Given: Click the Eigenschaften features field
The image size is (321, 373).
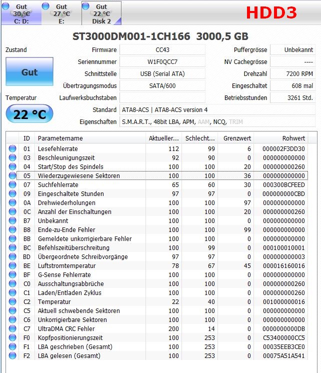Looking at the screenshot, I should click(217, 122).
